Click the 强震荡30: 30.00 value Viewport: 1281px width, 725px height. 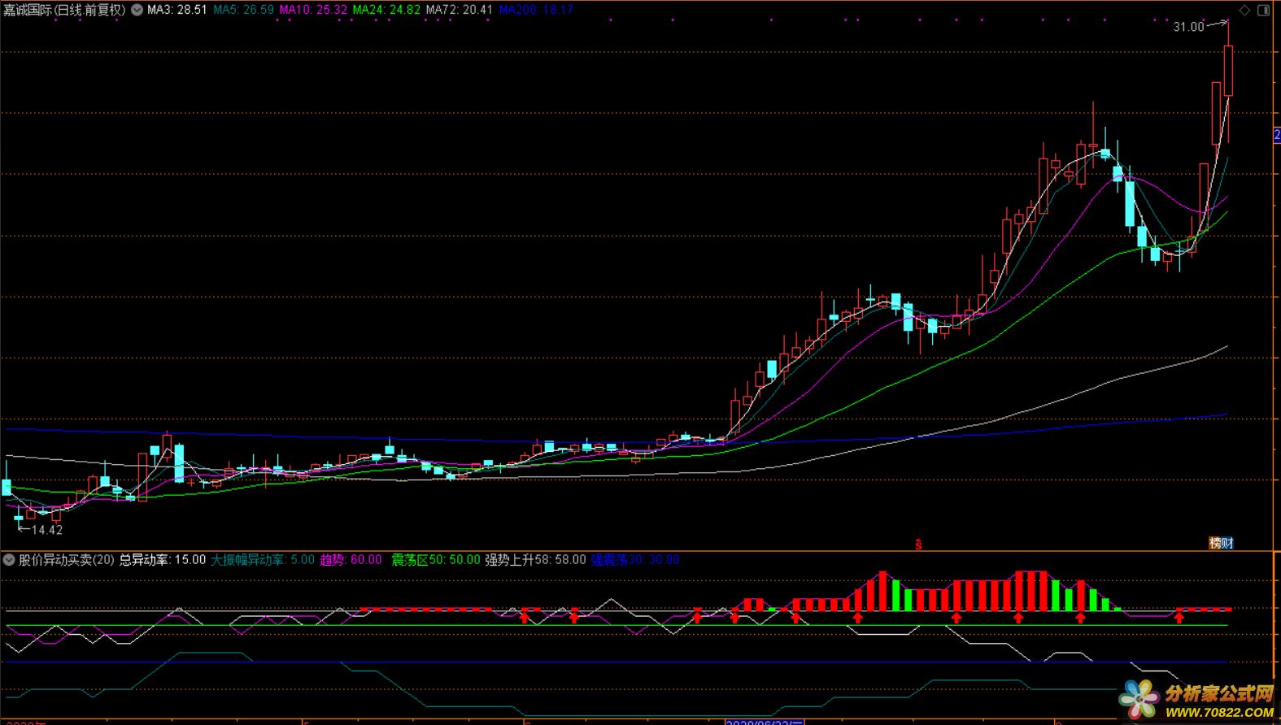click(x=635, y=559)
